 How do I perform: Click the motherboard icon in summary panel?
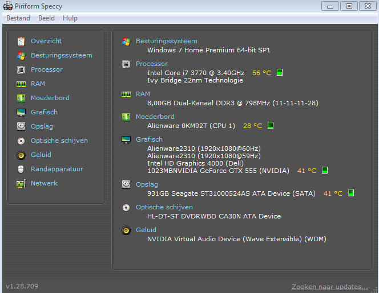coord(126,117)
